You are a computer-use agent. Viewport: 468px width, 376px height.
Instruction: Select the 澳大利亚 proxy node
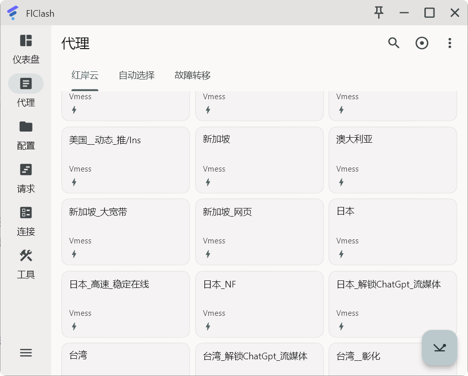393,160
